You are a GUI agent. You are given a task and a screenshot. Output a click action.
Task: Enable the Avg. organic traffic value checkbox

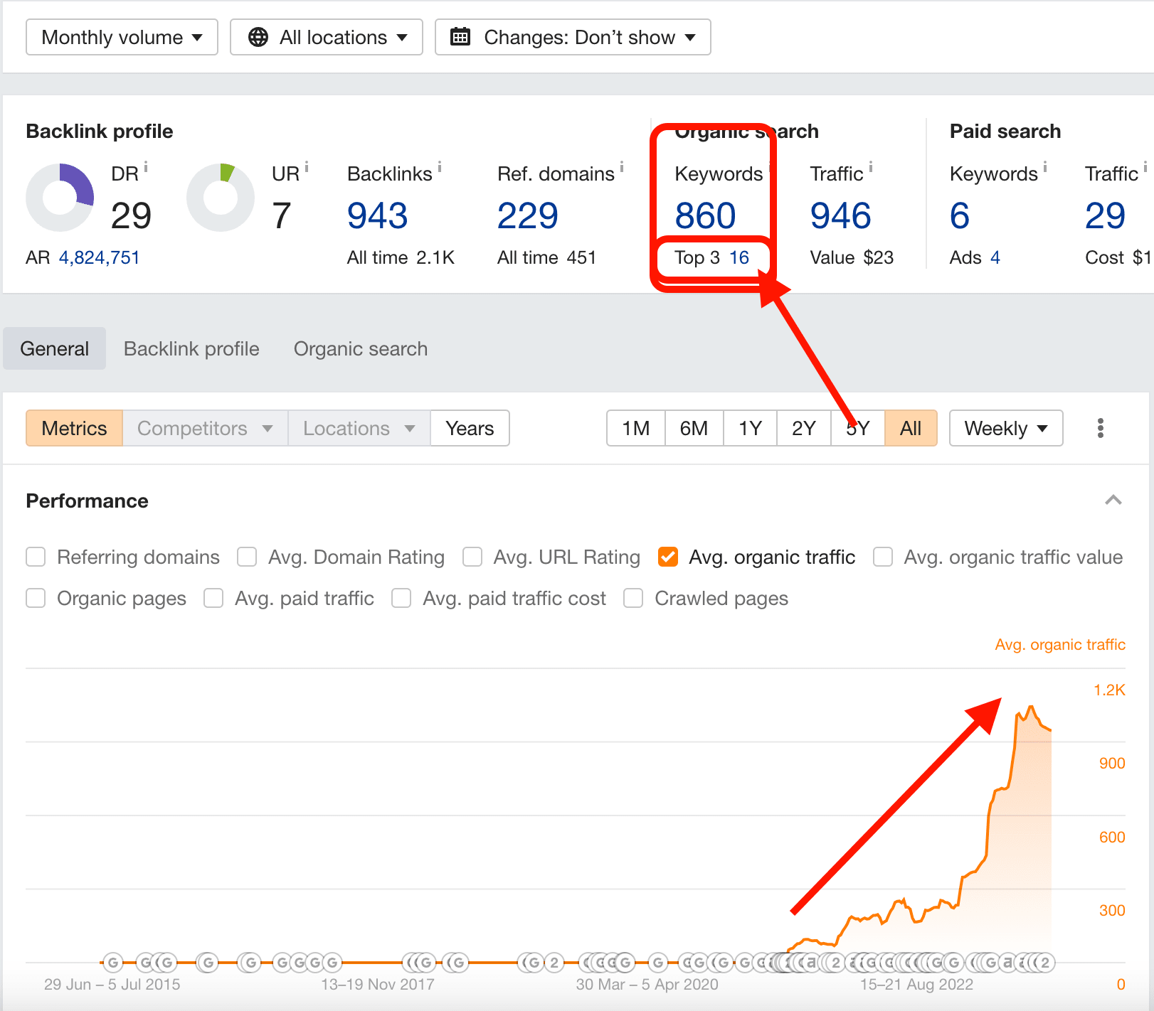[x=883, y=557]
